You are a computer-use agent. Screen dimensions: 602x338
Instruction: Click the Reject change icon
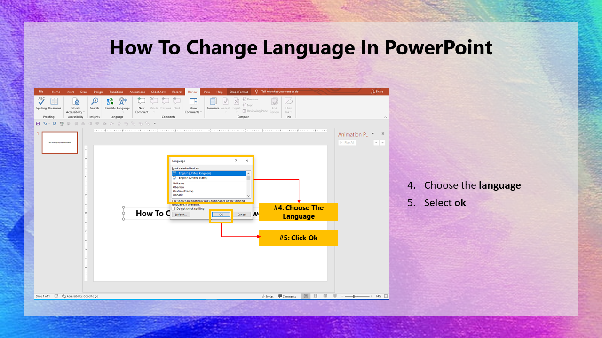pyautogui.click(x=236, y=101)
